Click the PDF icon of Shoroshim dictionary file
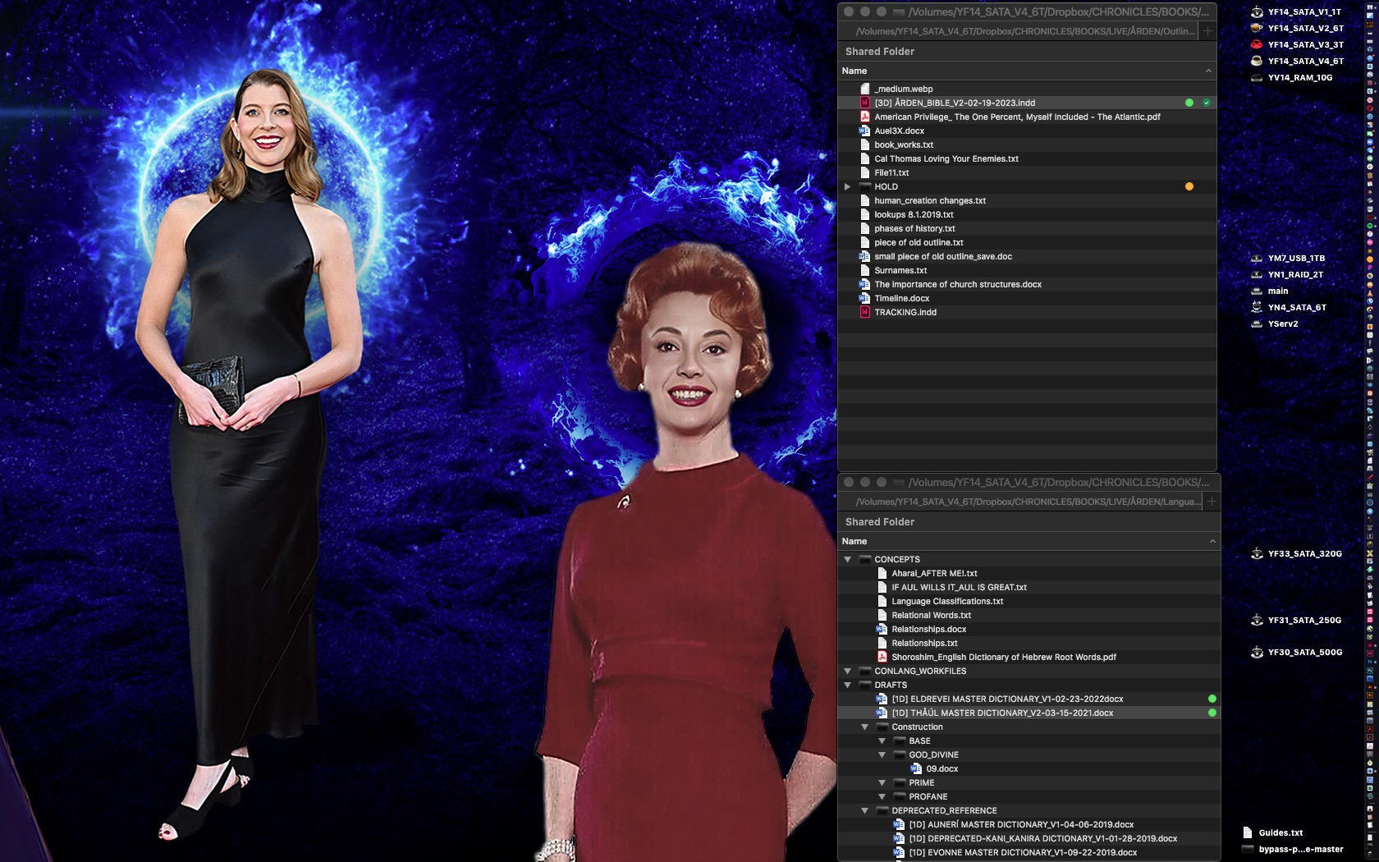 [882, 657]
